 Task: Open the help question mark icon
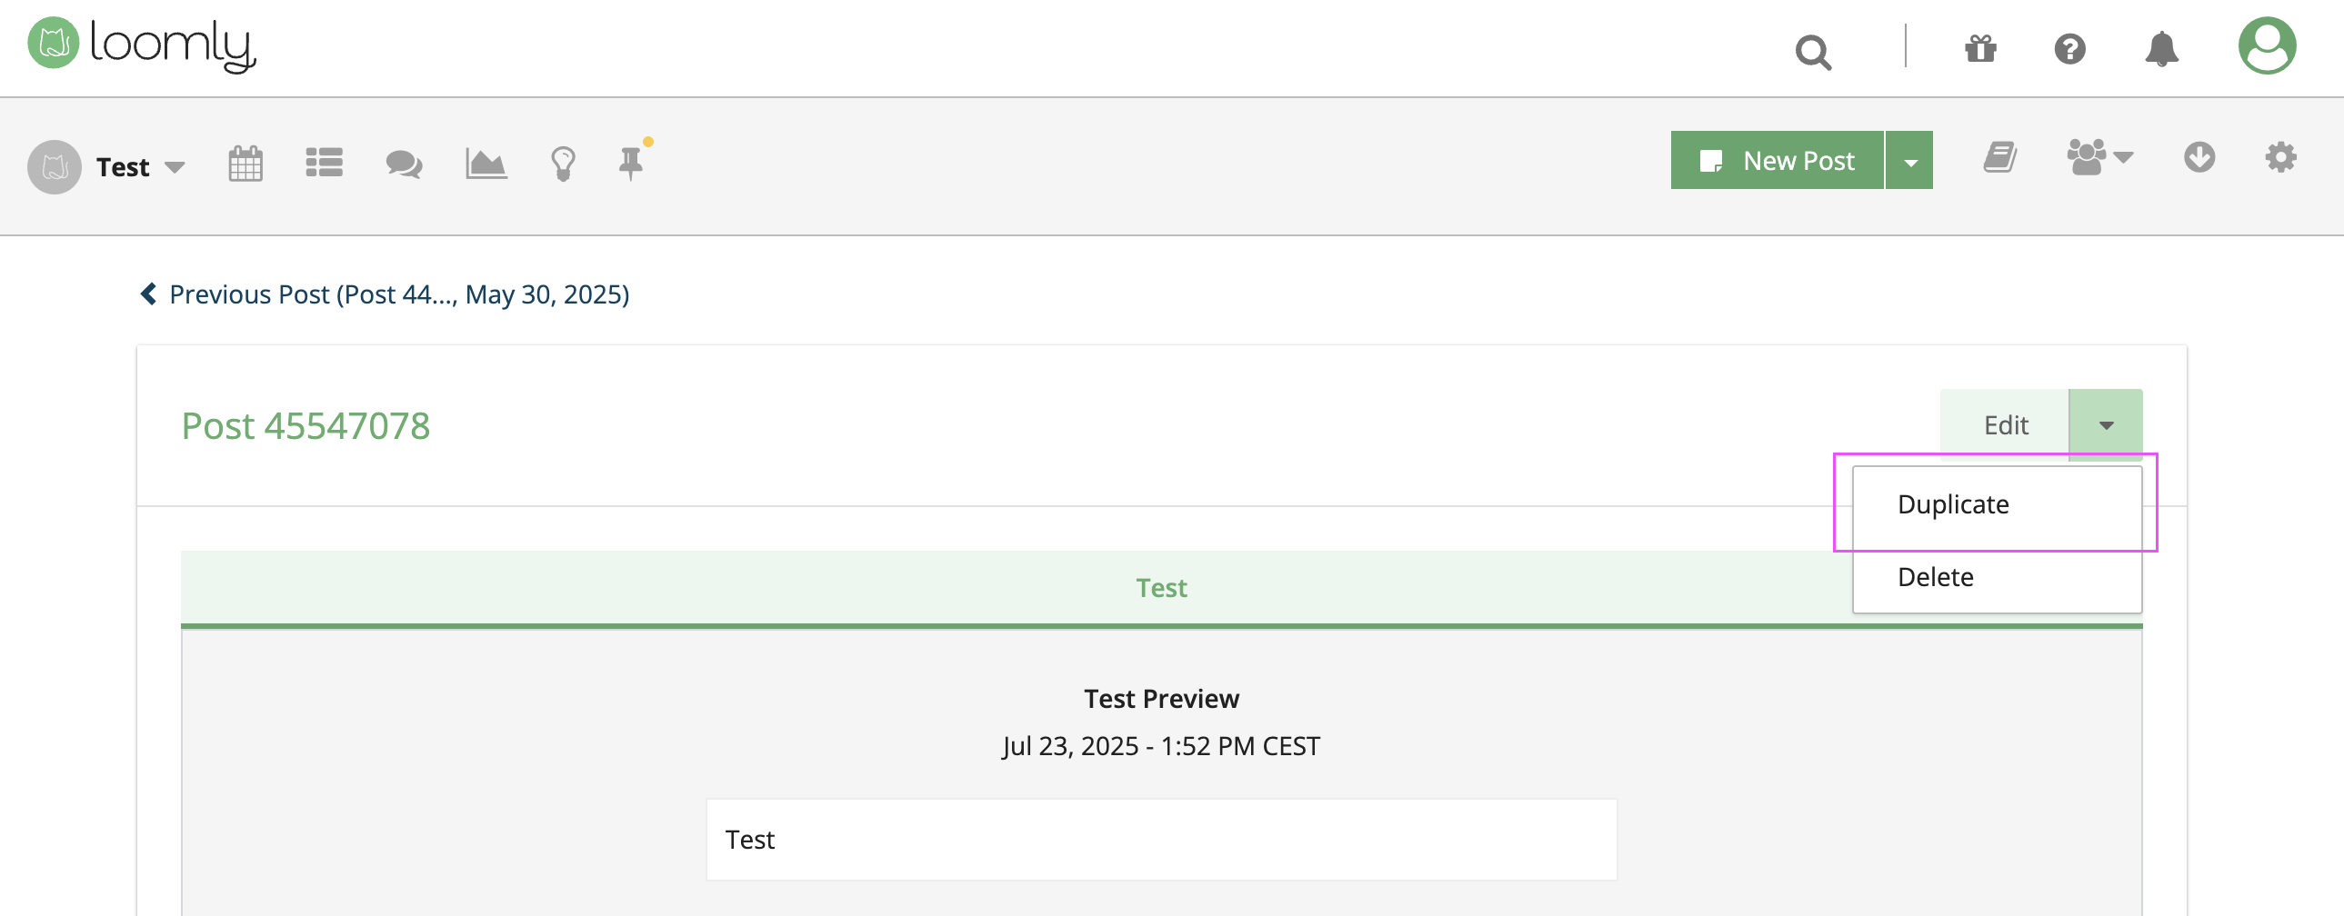(x=2070, y=48)
